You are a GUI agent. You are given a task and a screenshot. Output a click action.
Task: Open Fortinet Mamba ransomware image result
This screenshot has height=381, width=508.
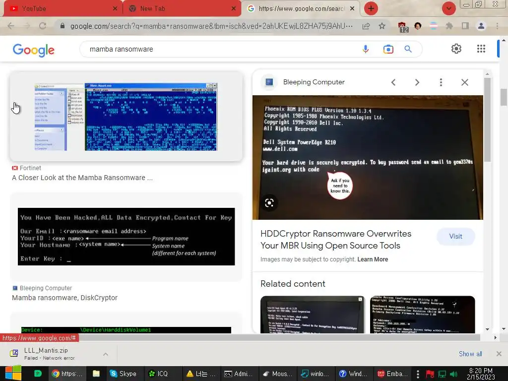coord(126,117)
